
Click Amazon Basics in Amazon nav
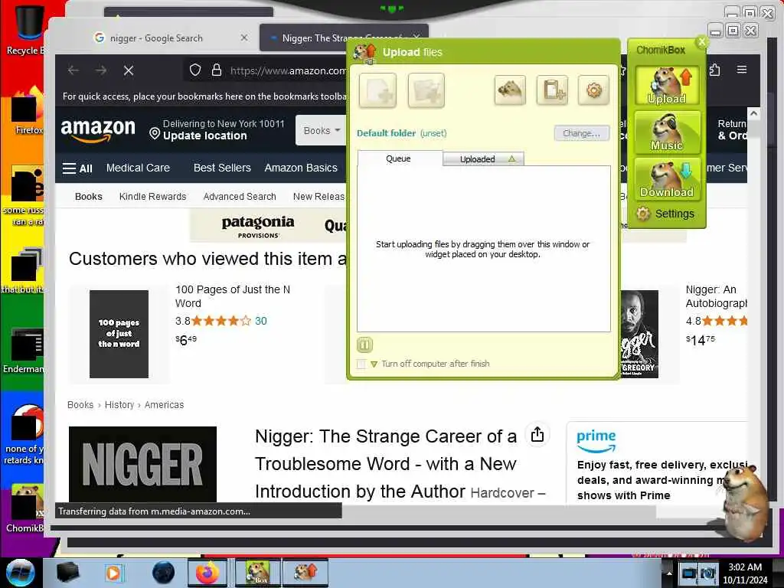301,168
